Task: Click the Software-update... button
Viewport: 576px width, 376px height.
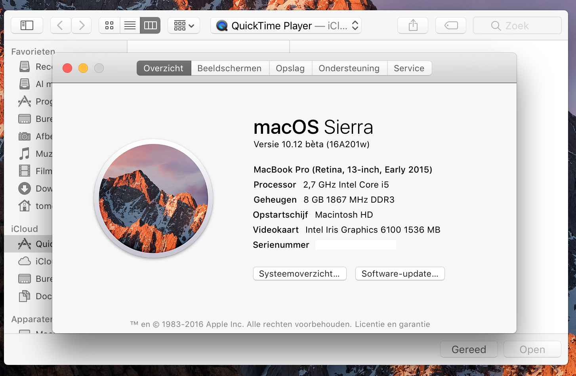Action: tap(400, 273)
